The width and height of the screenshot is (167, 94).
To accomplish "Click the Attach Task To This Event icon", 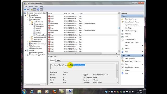I will click(122, 61).
